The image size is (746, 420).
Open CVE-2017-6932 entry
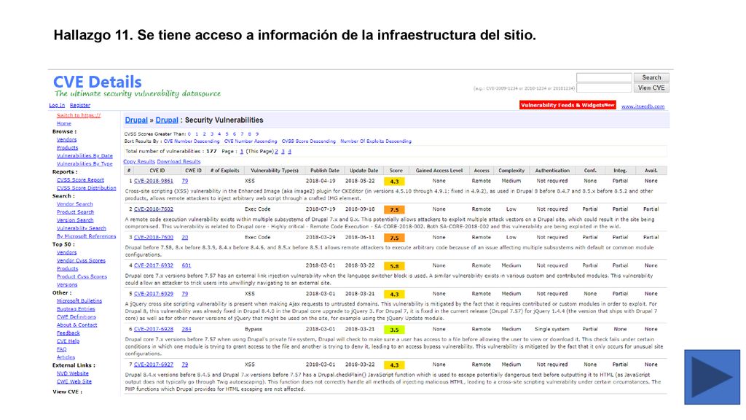click(154, 265)
